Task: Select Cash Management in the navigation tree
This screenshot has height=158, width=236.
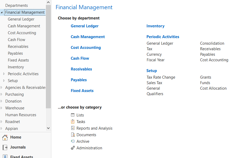Action: point(24,26)
